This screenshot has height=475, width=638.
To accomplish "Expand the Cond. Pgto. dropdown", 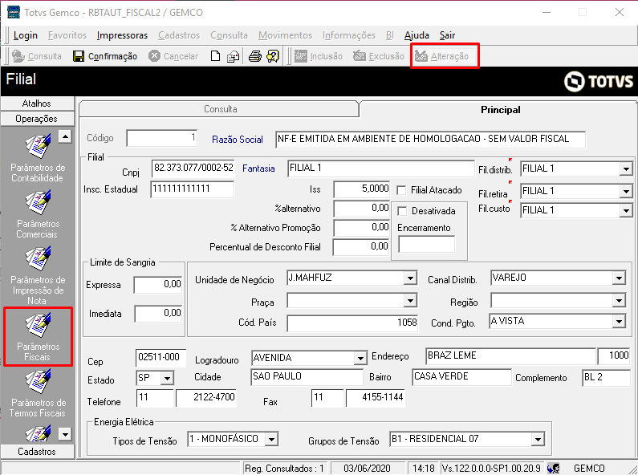I will (x=619, y=321).
